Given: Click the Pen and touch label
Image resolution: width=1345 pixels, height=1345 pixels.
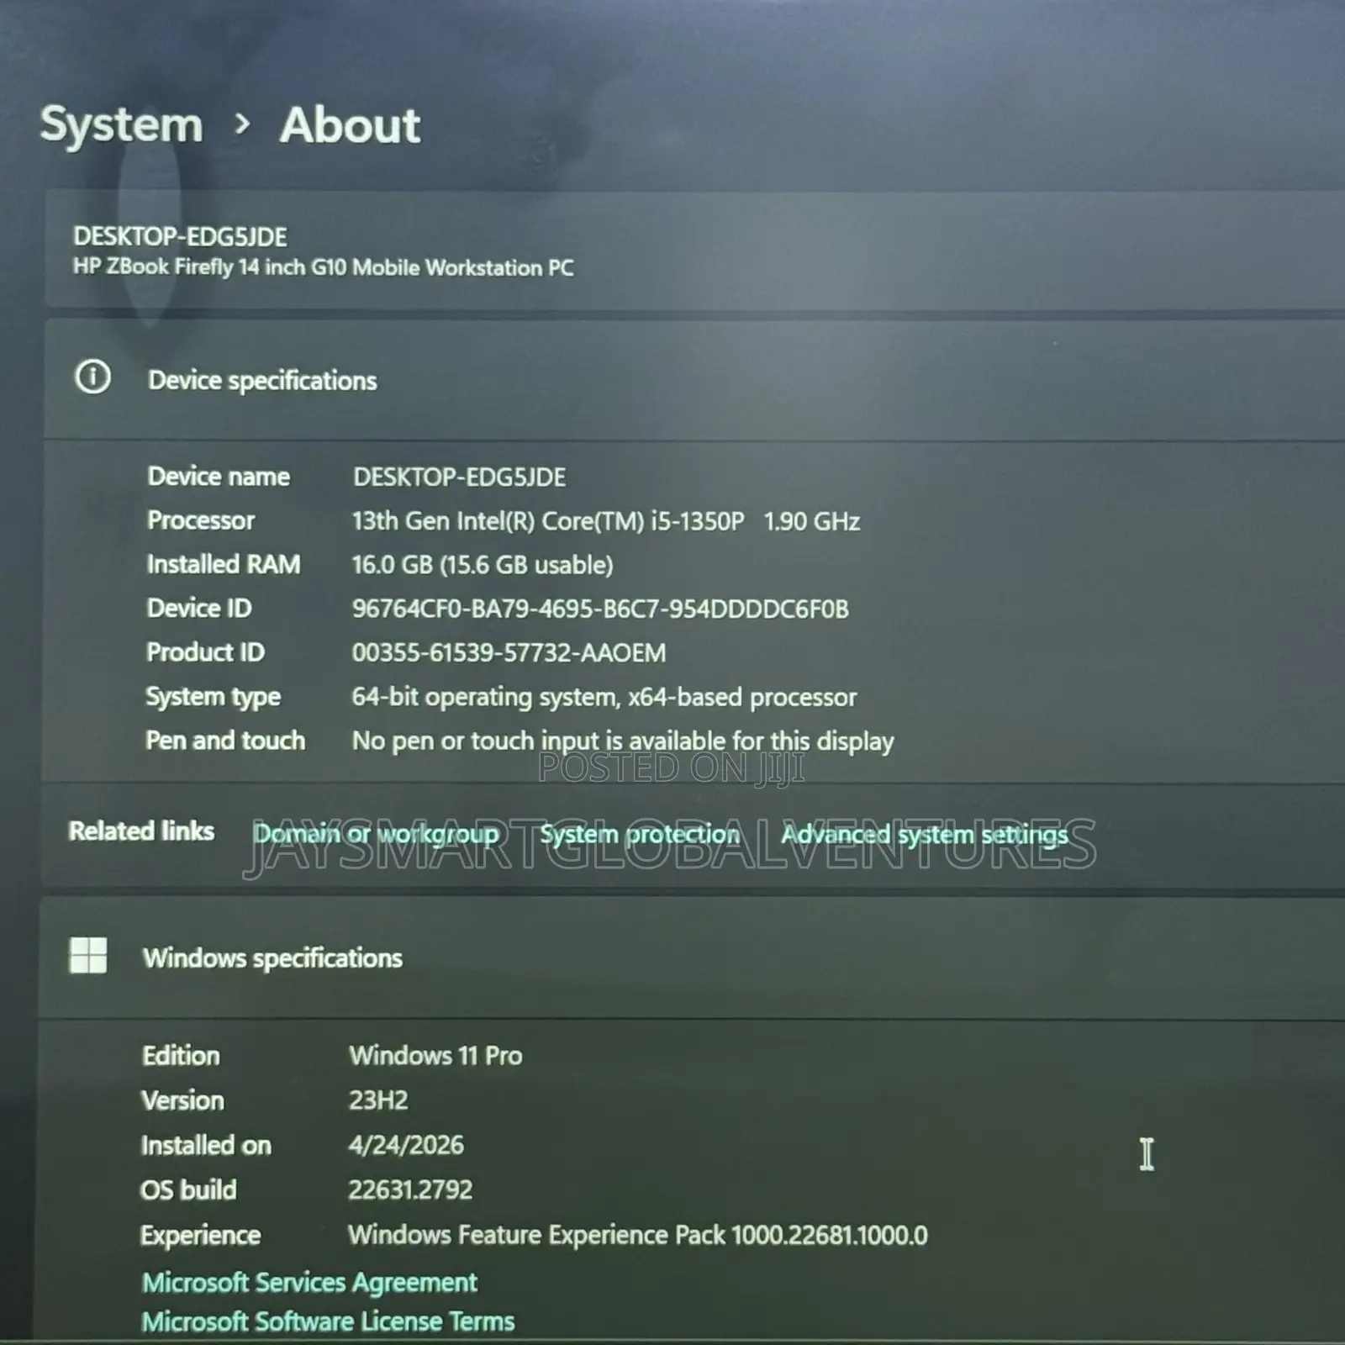Looking at the screenshot, I should coord(225,740).
